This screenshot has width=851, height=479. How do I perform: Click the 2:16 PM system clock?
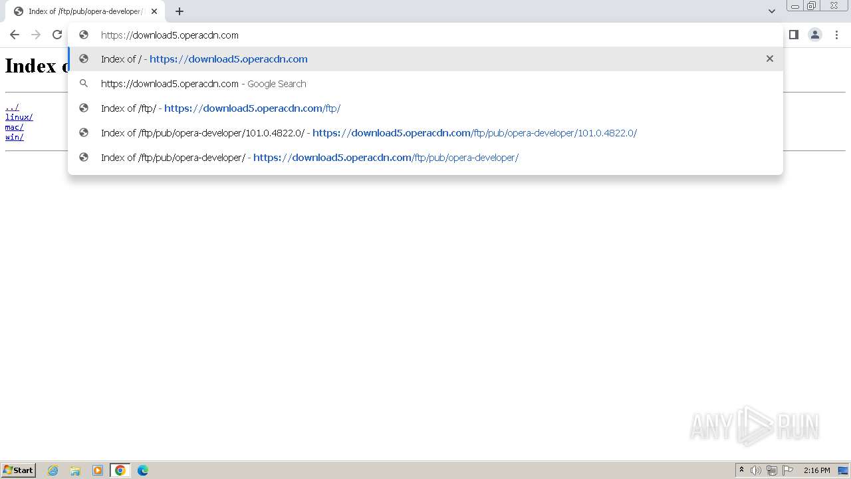click(x=816, y=470)
